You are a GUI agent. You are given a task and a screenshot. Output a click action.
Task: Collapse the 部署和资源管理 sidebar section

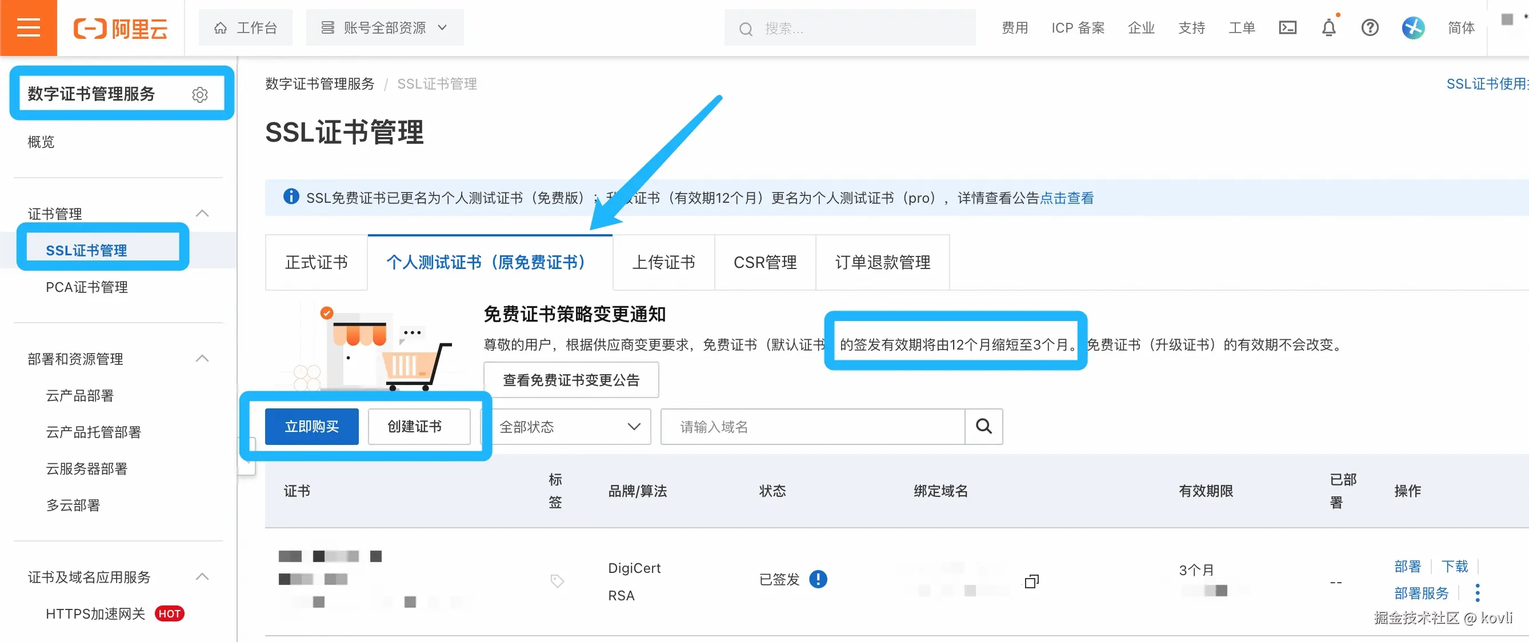[x=202, y=358]
